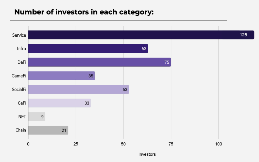Click the 50 tick on the x-axis
This screenshot has width=259, height=162.
[x=123, y=144]
